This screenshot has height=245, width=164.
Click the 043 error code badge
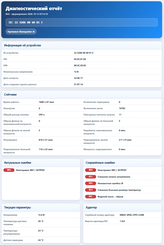coord(90,183)
